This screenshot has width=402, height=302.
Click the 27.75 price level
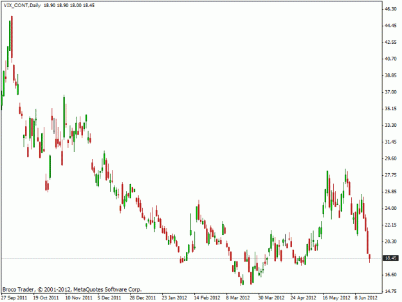[x=390, y=175]
